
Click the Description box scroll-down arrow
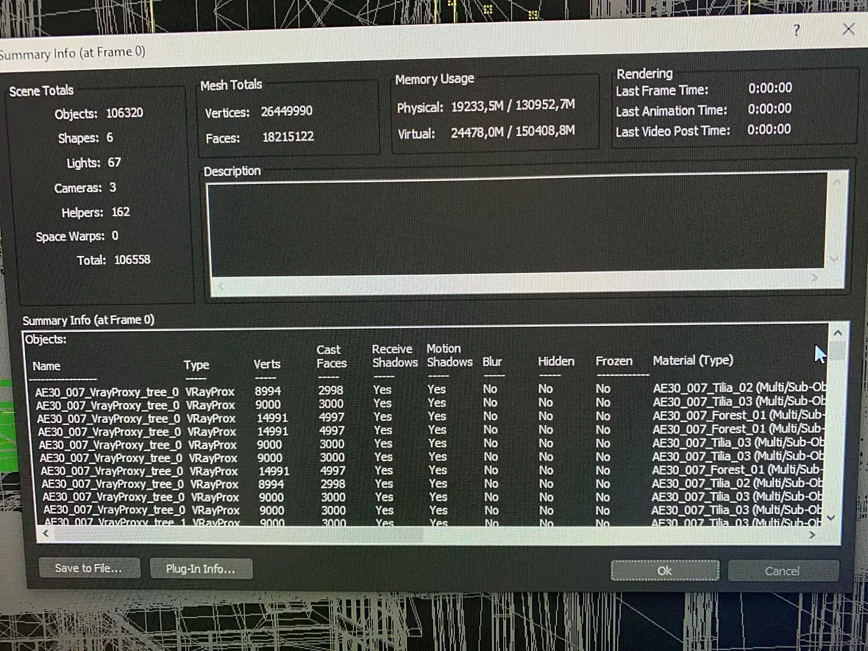tap(833, 259)
